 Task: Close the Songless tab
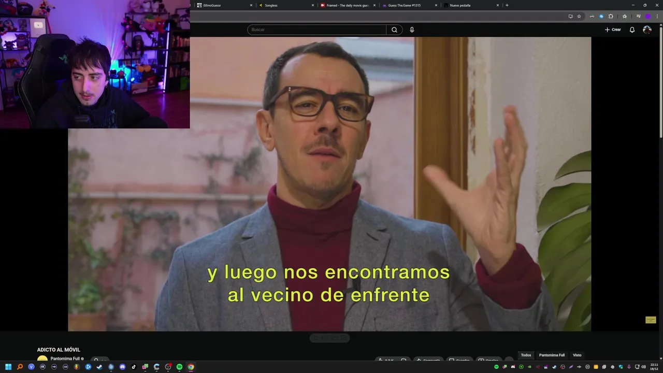(313, 5)
